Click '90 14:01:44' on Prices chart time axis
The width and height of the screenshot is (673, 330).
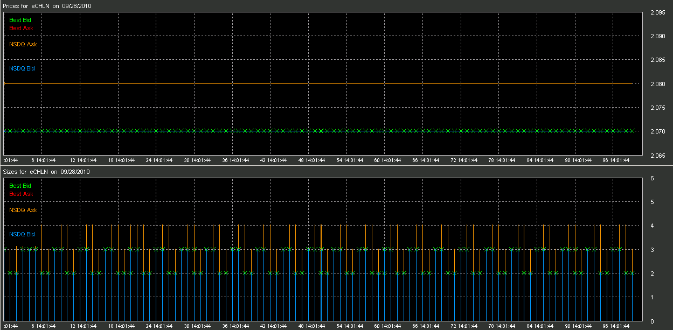tap(579, 160)
